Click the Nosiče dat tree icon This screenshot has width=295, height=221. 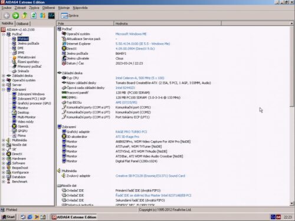pyautogui.click(x=9, y=145)
